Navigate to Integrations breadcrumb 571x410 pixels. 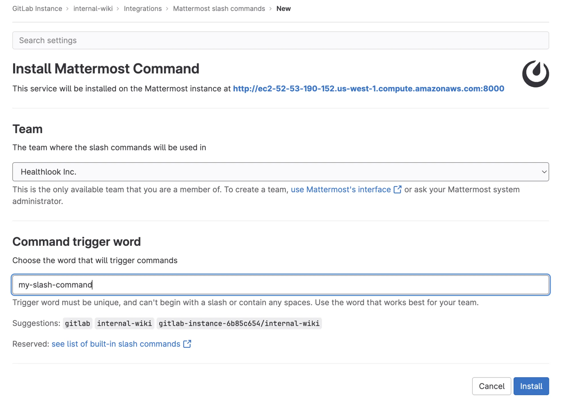(x=143, y=9)
